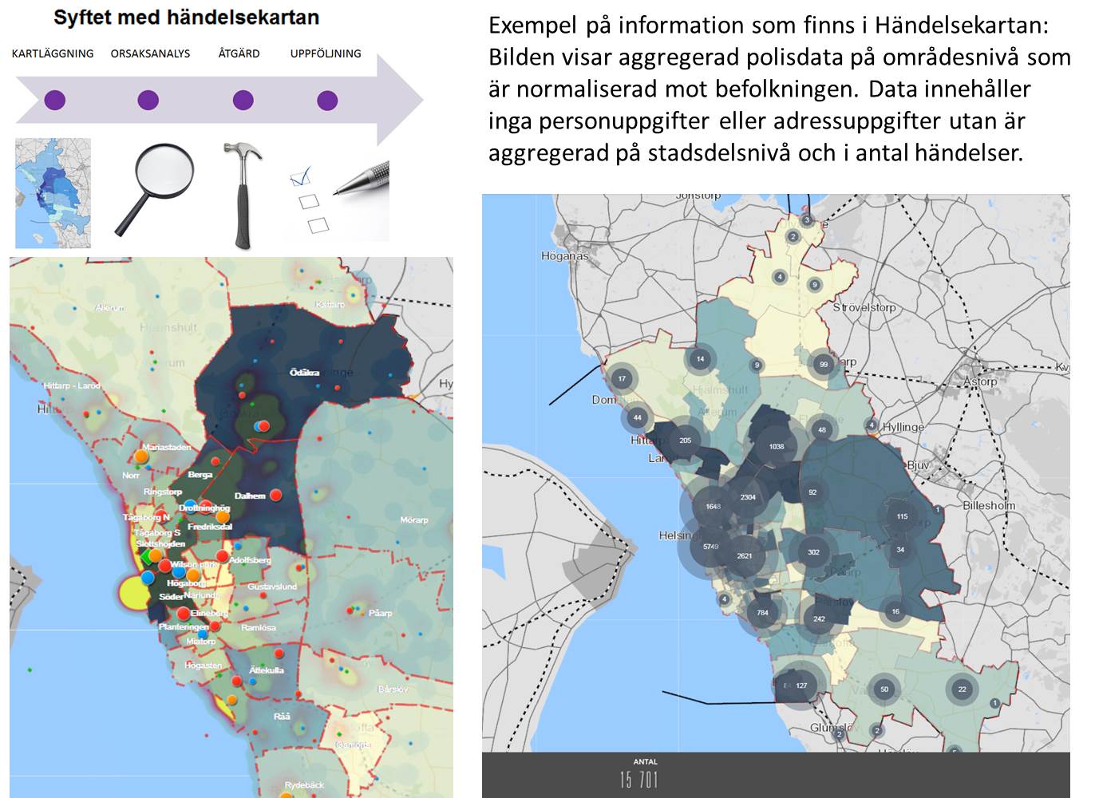Click the Ramlösa district label
This screenshot has width=1095, height=798.
[259, 628]
